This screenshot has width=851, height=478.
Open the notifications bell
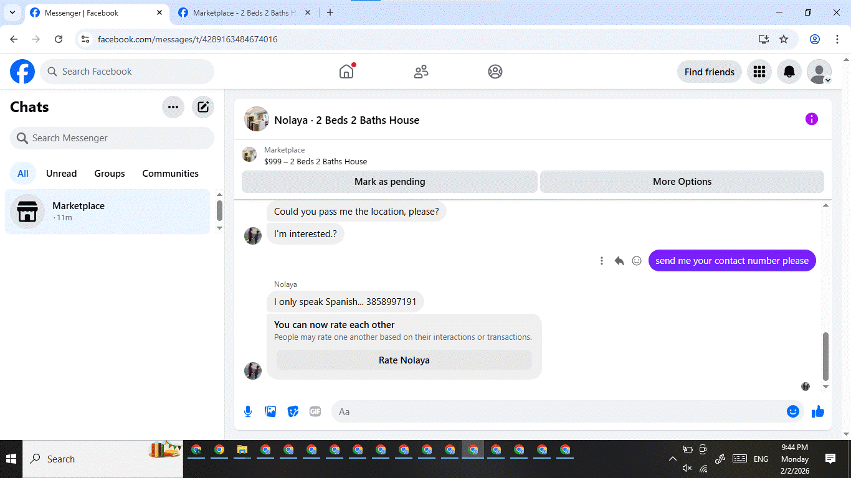[x=789, y=72]
